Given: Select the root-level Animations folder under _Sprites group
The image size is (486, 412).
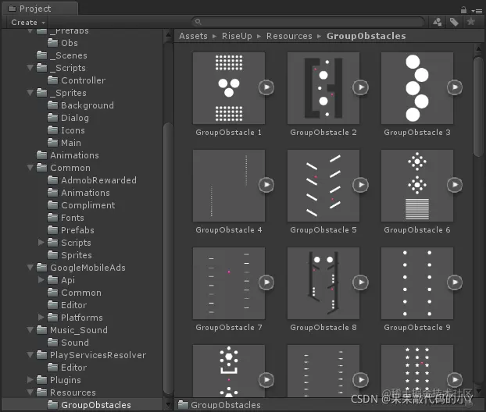Looking at the screenshot, I should tap(67, 155).
